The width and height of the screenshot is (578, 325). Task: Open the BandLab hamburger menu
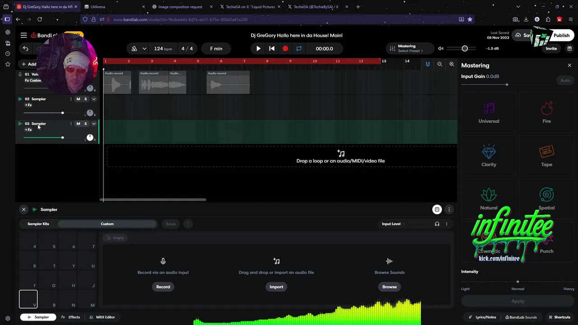click(23, 35)
